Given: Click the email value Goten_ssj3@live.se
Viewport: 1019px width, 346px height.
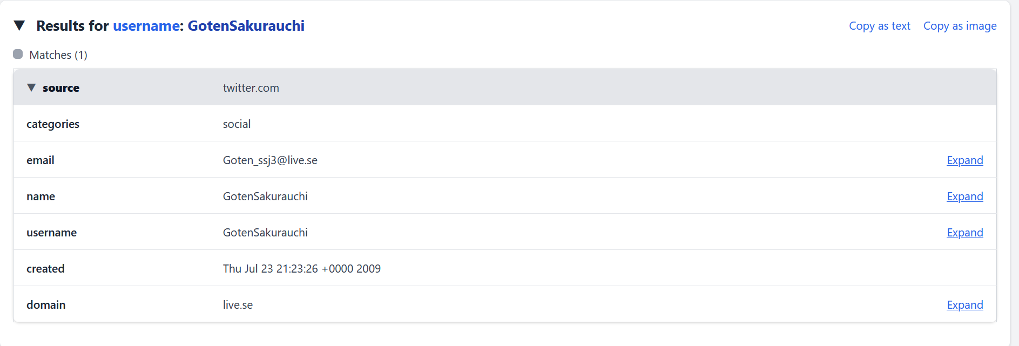Looking at the screenshot, I should click(x=270, y=160).
